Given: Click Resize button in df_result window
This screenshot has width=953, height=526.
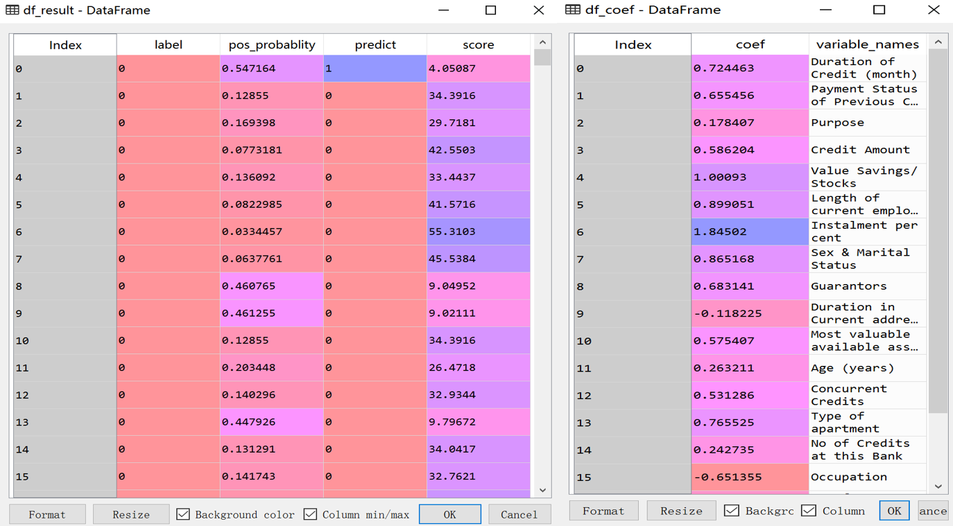Looking at the screenshot, I should (x=131, y=514).
